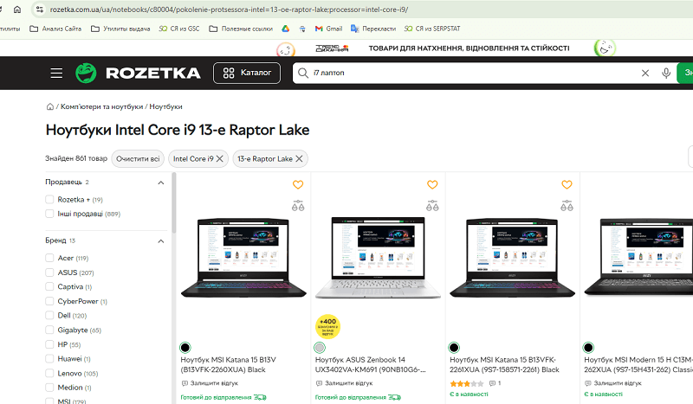This screenshot has width=693, height=404.
Task: Check the CyberPower brand checkbox
Action: pos(49,301)
